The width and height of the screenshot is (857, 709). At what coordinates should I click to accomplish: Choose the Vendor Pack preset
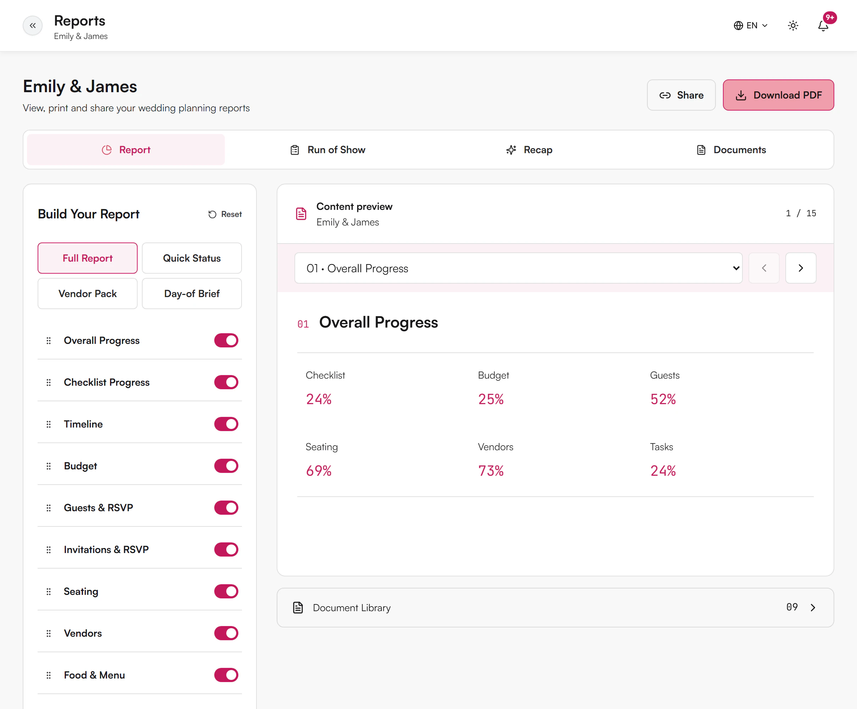pyautogui.click(x=88, y=294)
